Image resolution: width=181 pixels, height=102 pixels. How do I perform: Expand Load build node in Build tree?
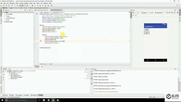[x=9, y=74]
